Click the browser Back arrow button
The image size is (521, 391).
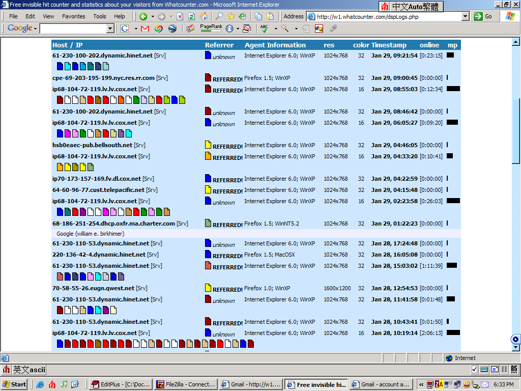(143, 16)
